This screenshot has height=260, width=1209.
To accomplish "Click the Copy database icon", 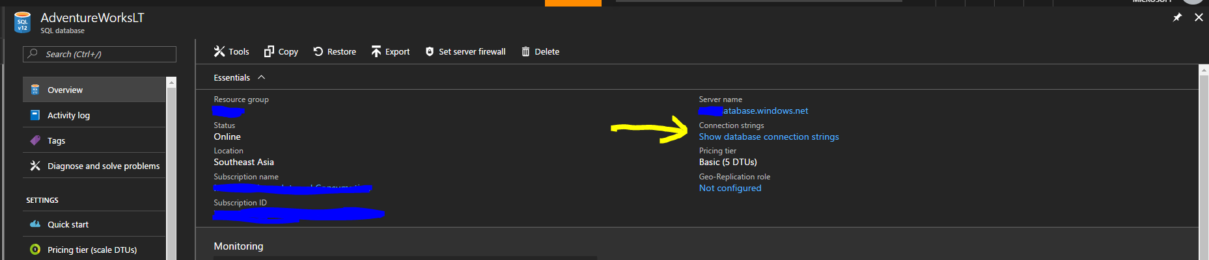I will [x=269, y=51].
